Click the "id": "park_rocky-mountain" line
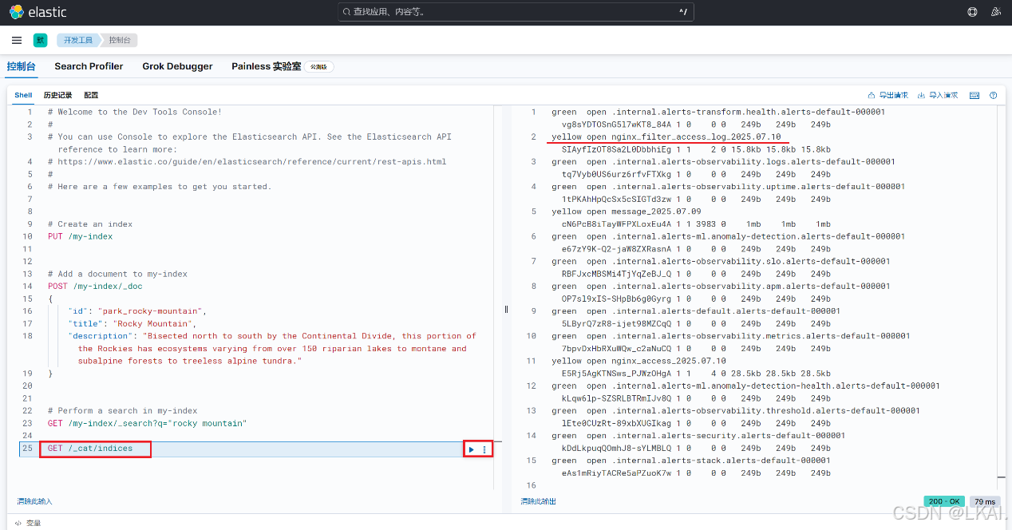The image size is (1012, 530). (137, 310)
